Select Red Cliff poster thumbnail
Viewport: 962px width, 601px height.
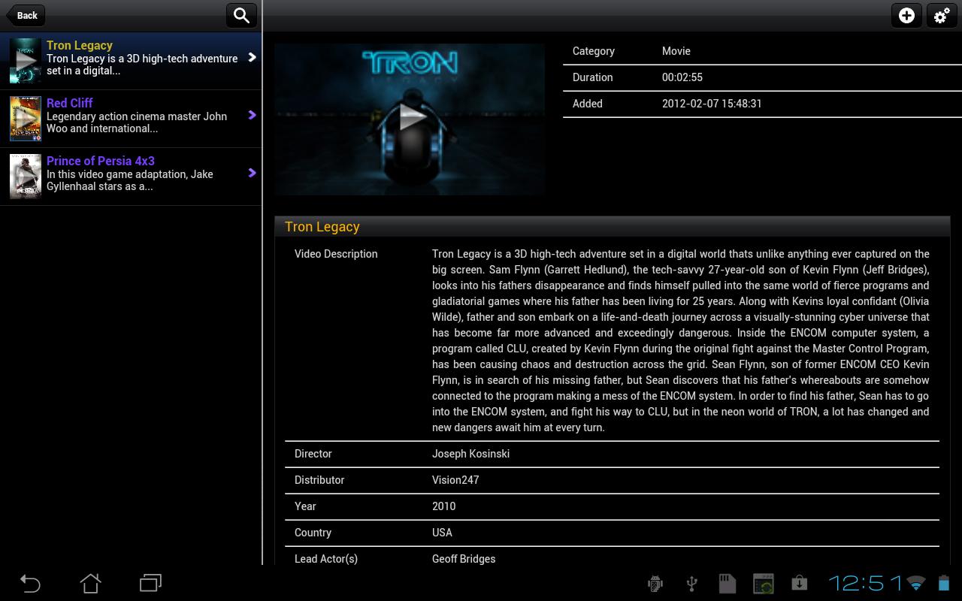point(25,118)
